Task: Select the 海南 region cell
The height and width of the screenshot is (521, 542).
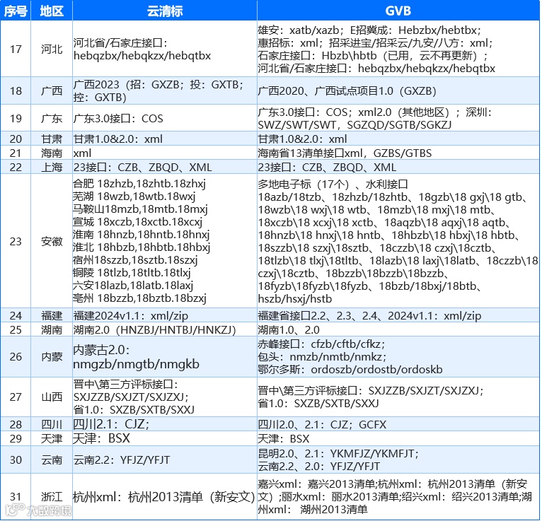Action: [52, 153]
